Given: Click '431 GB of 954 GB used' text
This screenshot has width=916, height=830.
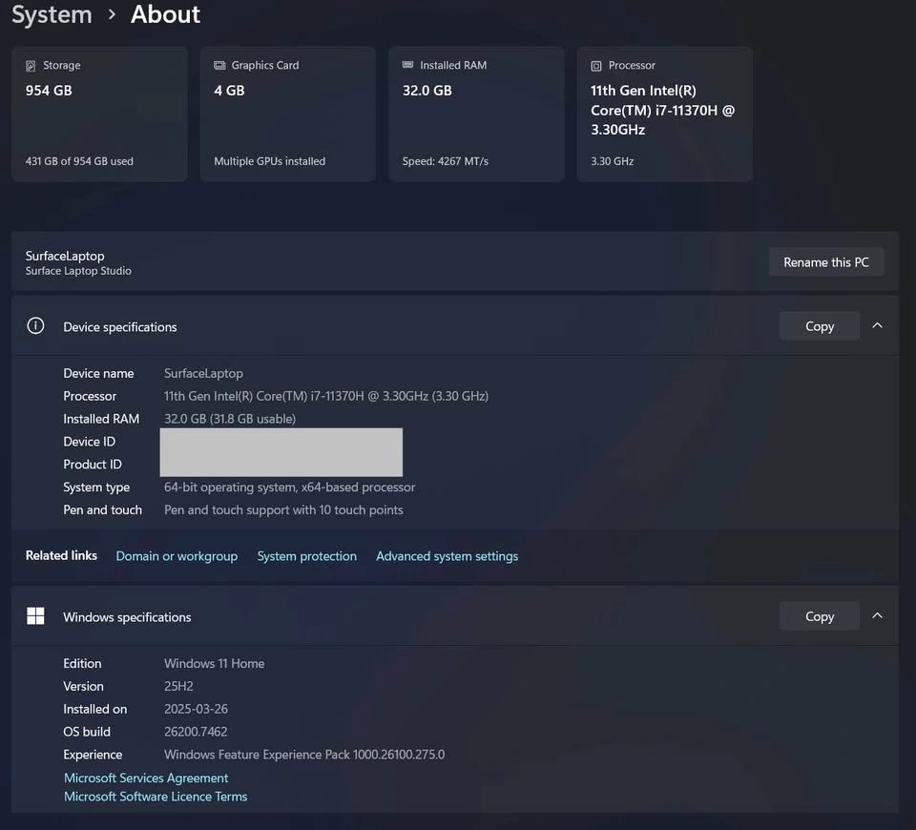Looking at the screenshot, I should click(x=79, y=161).
